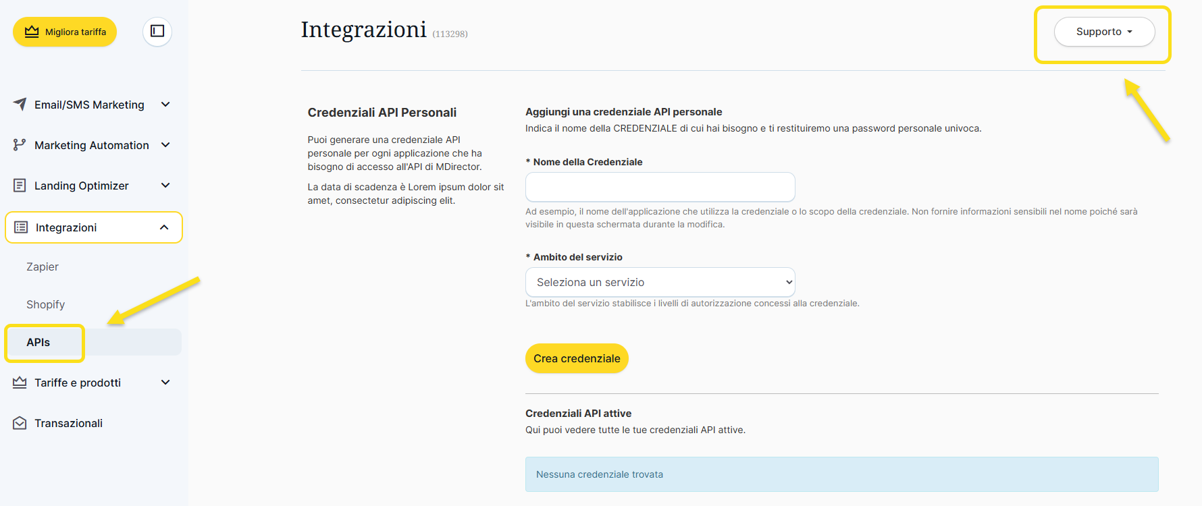Expand the Marketing Automation submenu chevron
The width and height of the screenshot is (1202, 506).
pyautogui.click(x=165, y=145)
